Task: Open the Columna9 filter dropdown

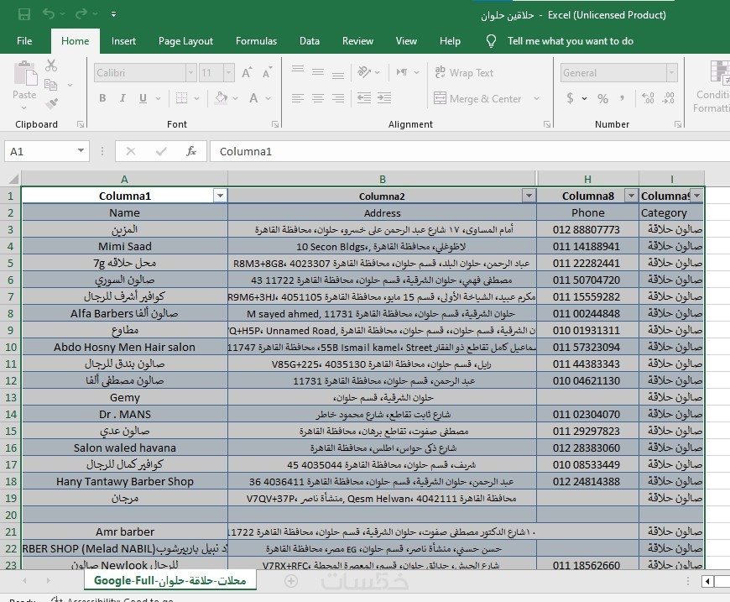Action: 697,196
